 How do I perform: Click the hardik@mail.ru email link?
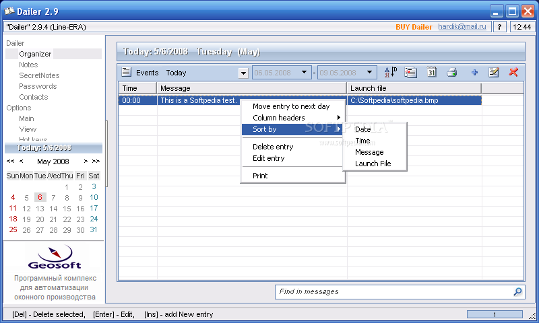(x=462, y=27)
